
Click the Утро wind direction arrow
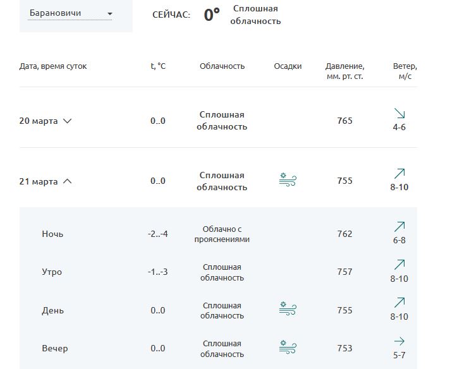399,265
